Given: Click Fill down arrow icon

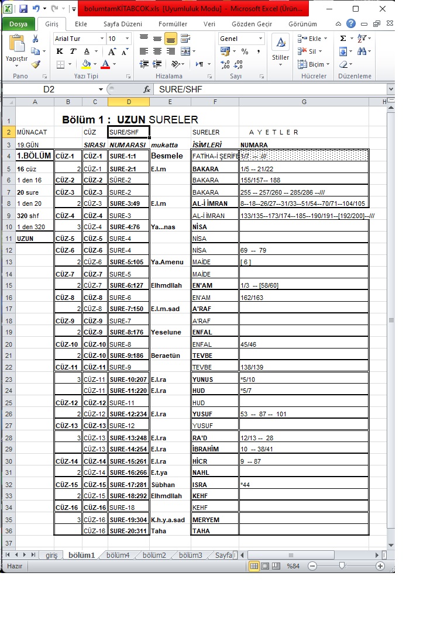Looking at the screenshot, I should click(343, 51).
